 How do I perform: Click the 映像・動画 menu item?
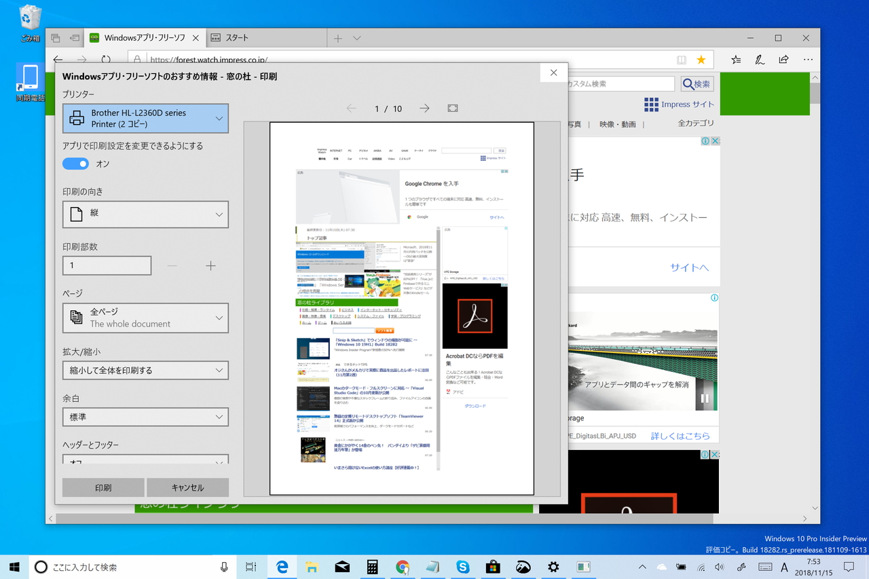click(618, 124)
